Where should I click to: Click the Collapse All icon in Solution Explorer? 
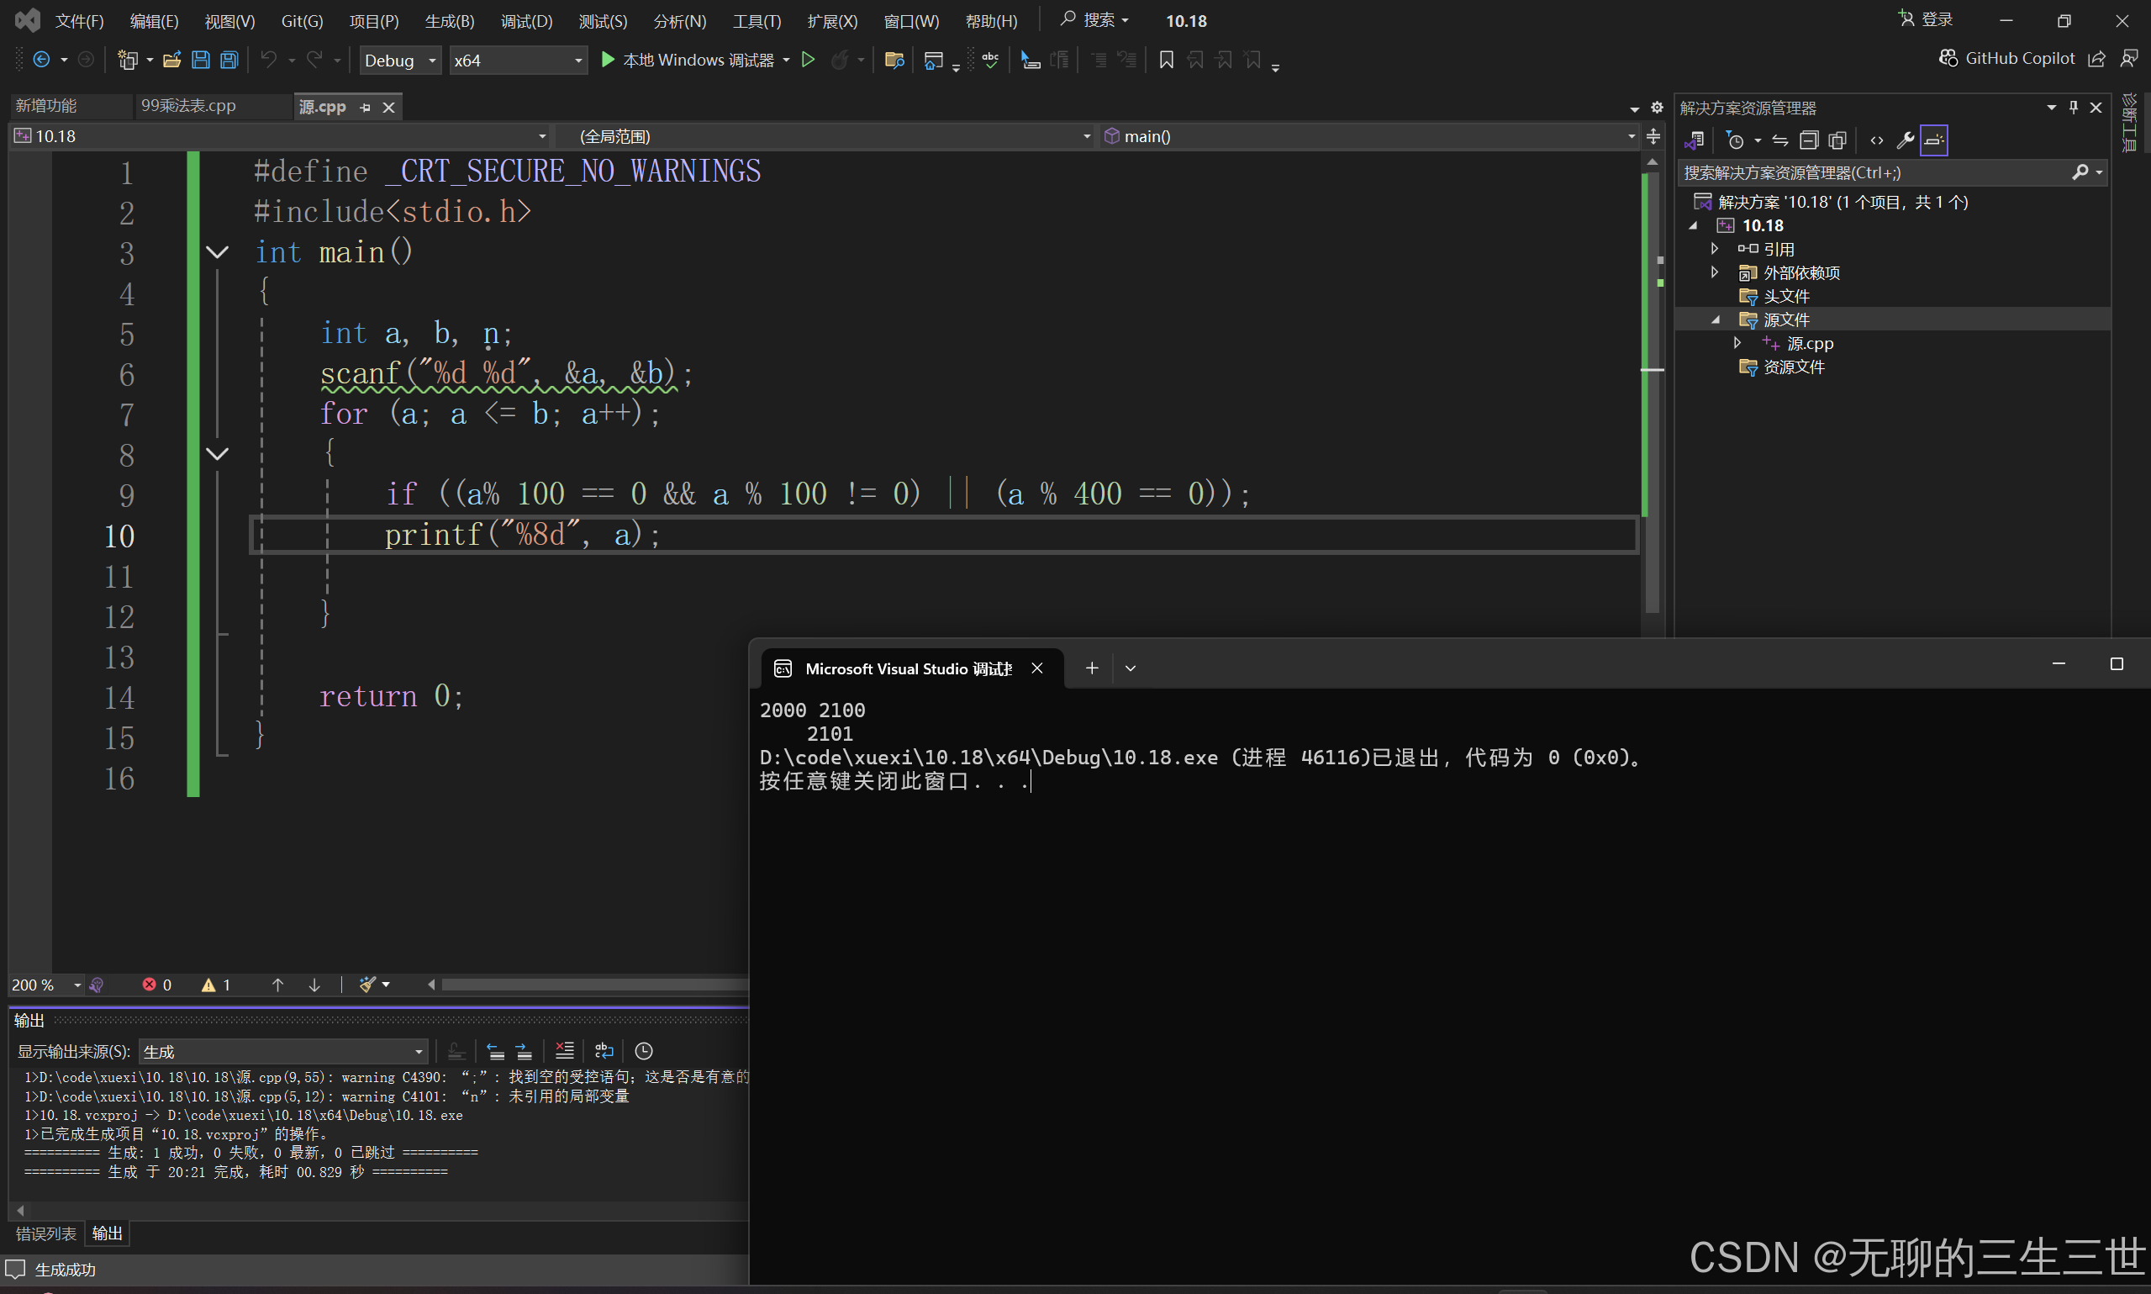1809,140
